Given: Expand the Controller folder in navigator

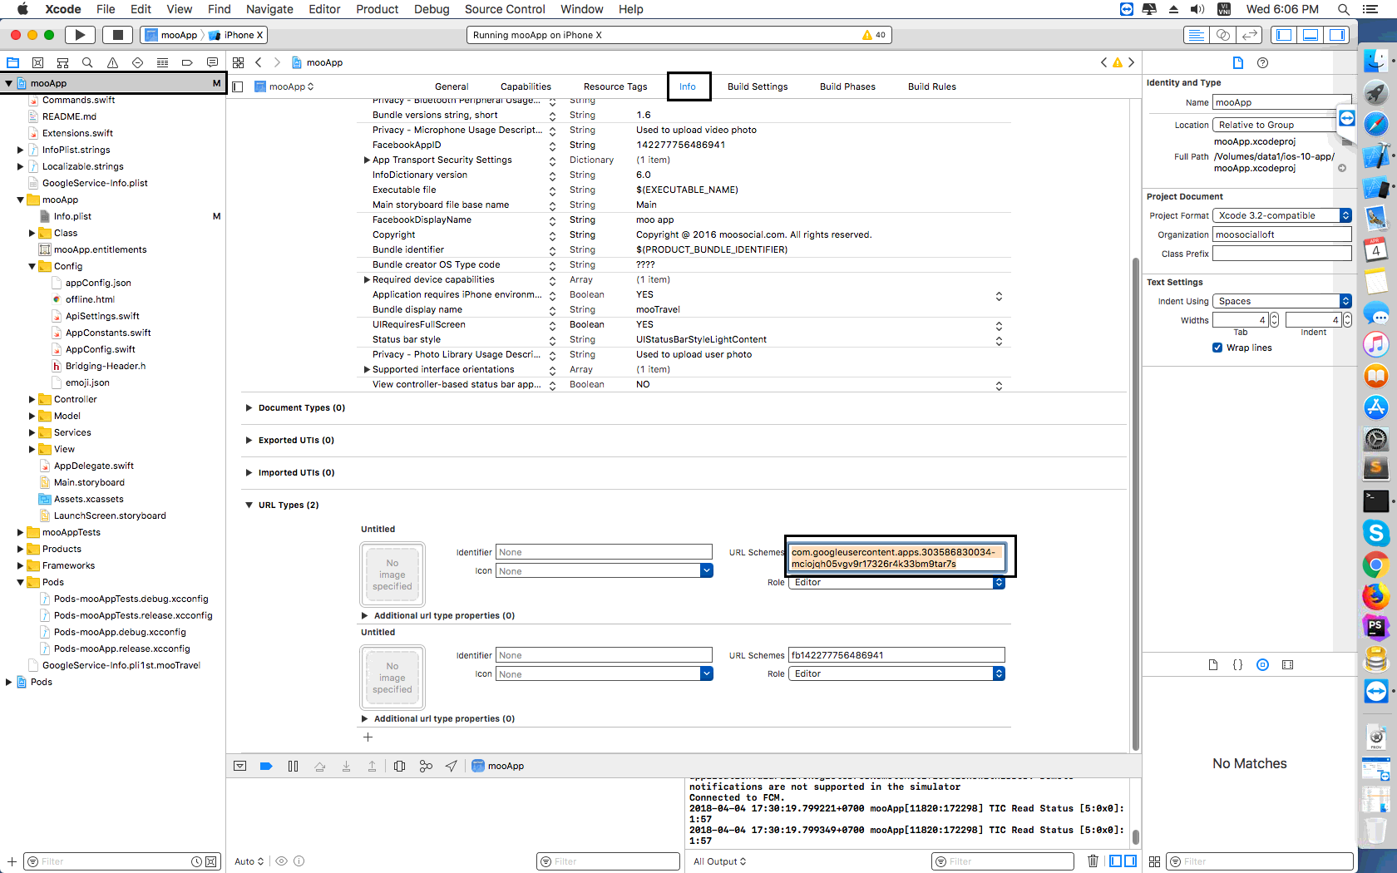Looking at the screenshot, I should click(32, 399).
